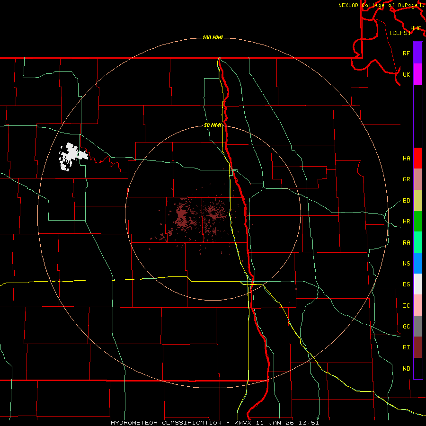The height and width of the screenshot is (426, 426).
Task: Click the UK magenta legend swatch
Action: pos(418,74)
